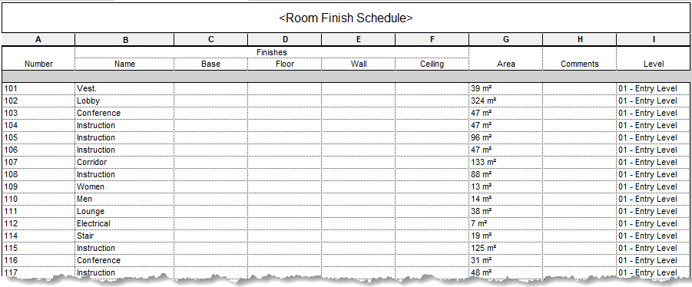The height and width of the screenshot is (287, 692).
Task: Select the Base column heading
Action: coord(211,64)
